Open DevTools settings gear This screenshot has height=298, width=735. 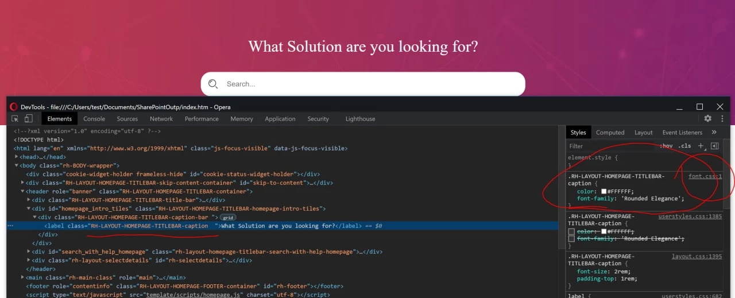point(708,118)
